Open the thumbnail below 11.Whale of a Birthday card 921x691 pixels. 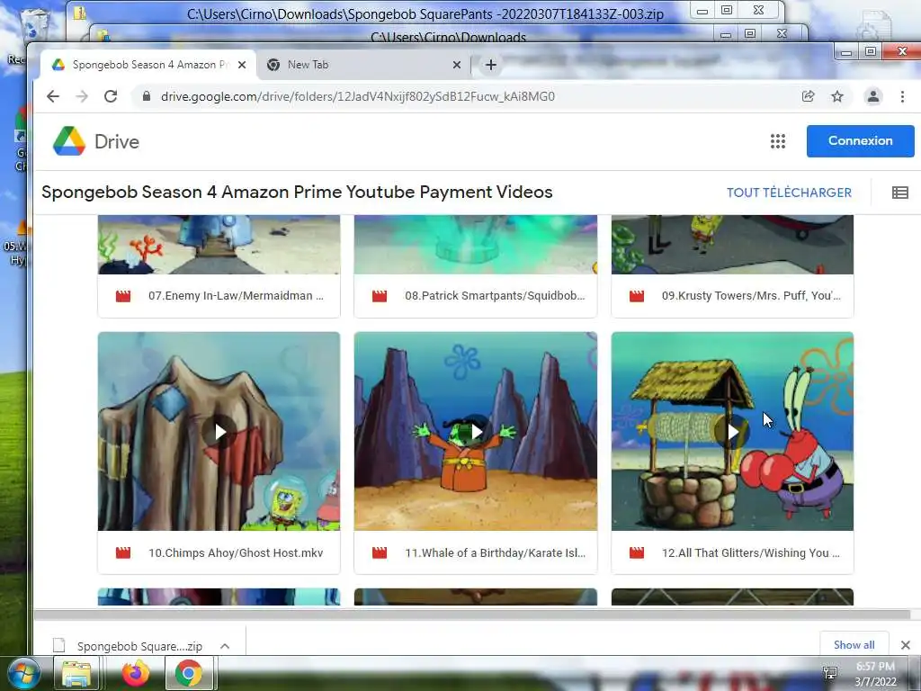[x=476, y=597]
